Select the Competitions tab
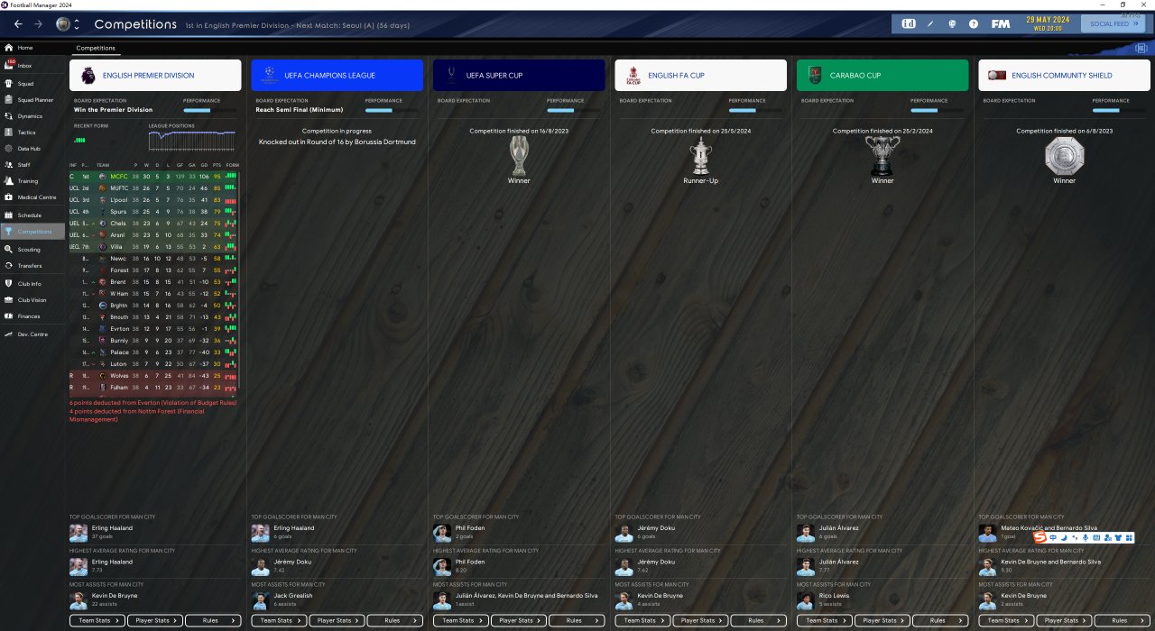Screen dimensions: 1155x631 [x=96, y=48]
